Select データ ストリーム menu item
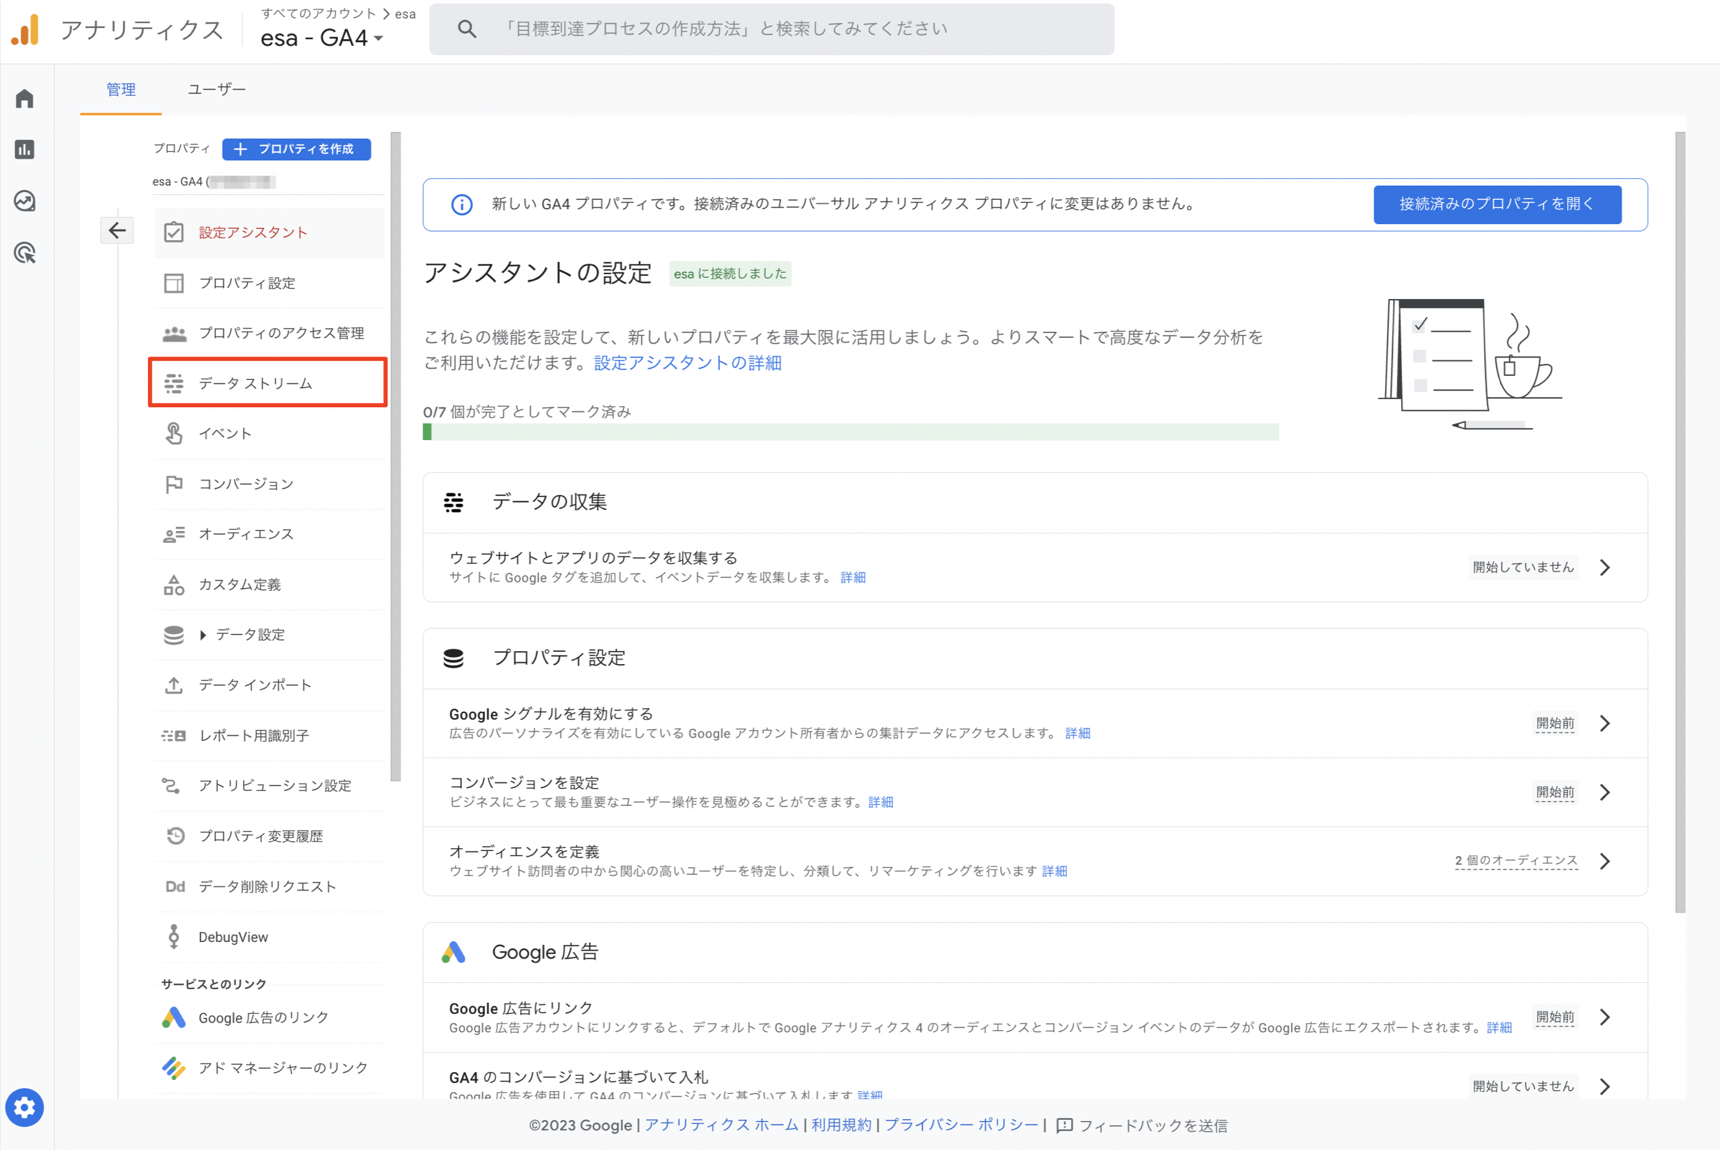 point(269,384)
